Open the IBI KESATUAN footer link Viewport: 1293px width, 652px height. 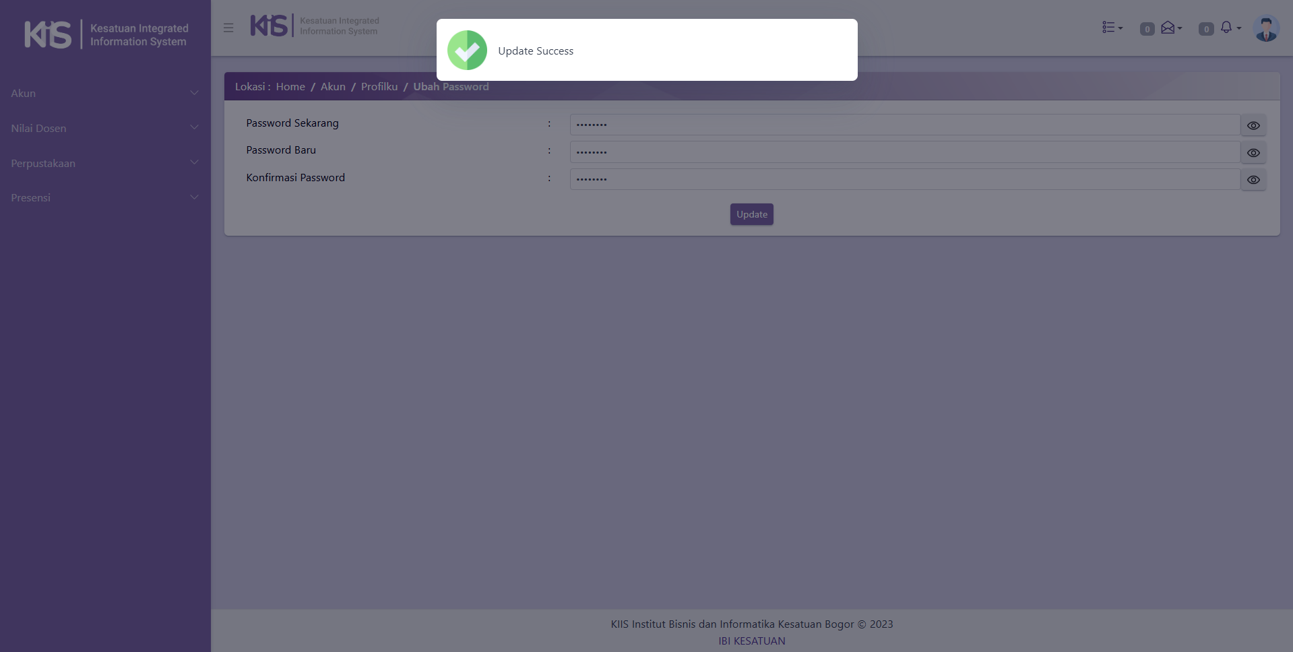tap(751, 641)
